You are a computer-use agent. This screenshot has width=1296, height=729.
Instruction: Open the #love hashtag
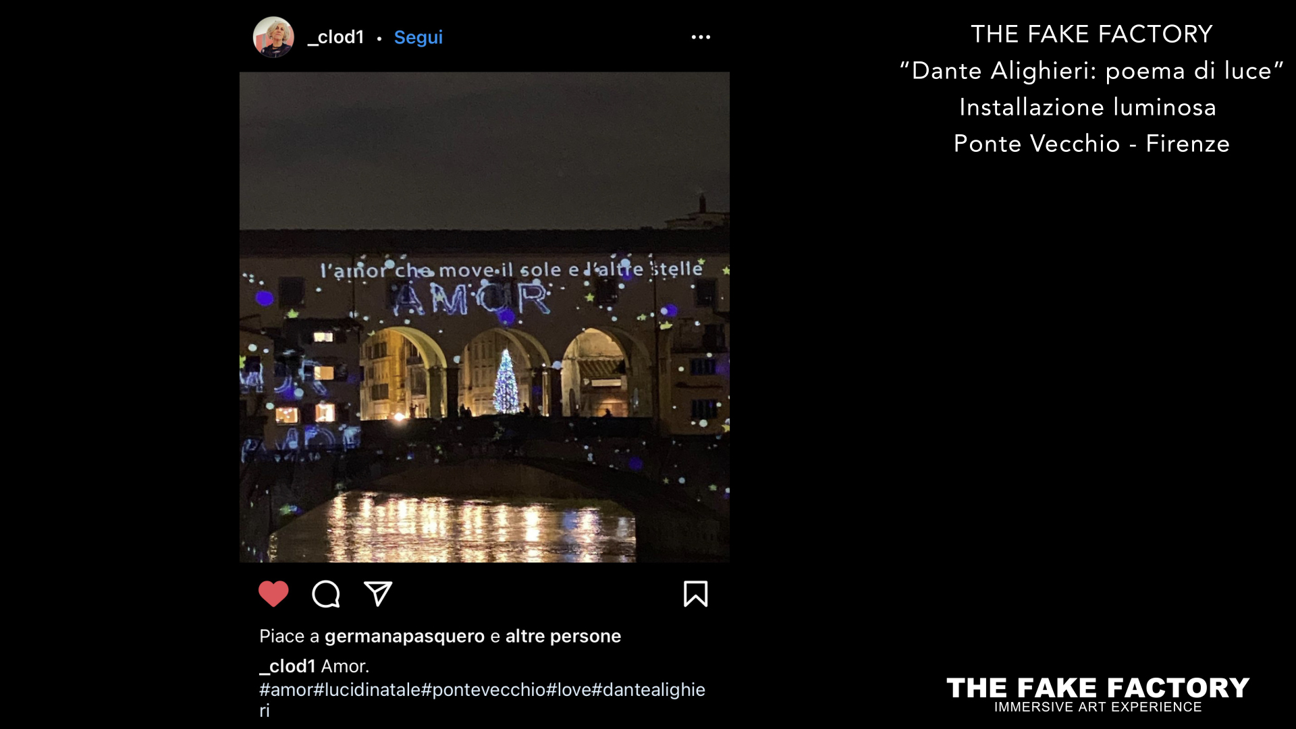[x=568, y=690]
